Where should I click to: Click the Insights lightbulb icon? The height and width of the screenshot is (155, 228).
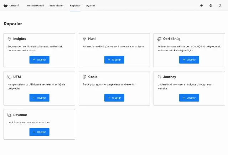pyautogui.click(x=10, y=39)
